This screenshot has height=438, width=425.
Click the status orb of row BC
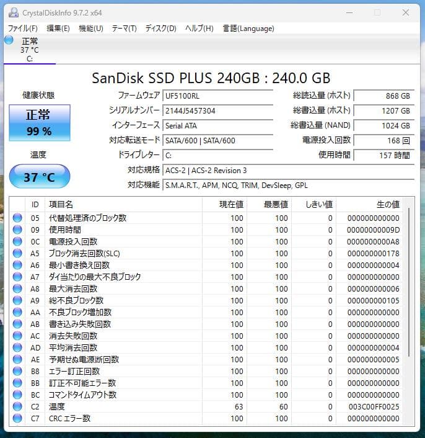pyautogui.click(x=17, y=395)
